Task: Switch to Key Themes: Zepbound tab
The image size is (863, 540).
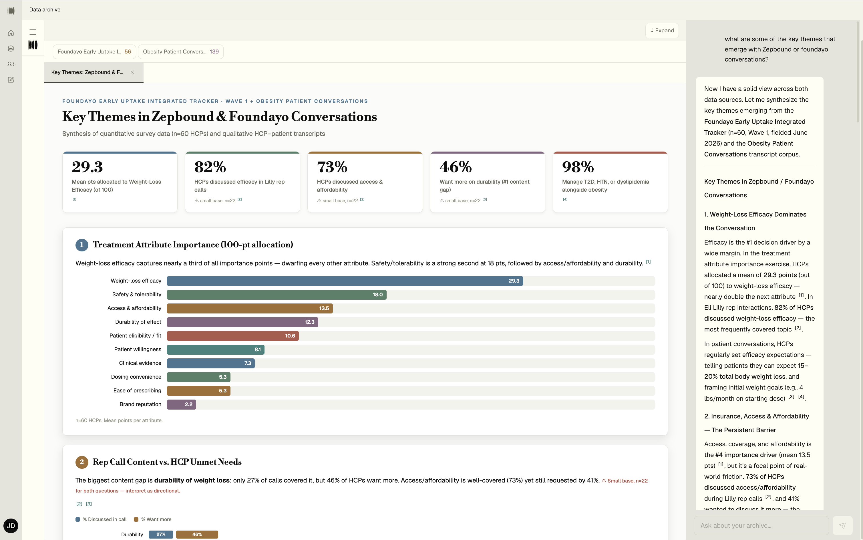Action: [87, 72]
